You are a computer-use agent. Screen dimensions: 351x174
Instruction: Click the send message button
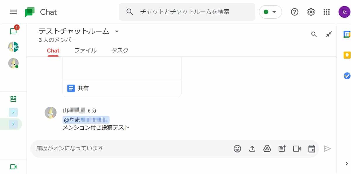click(x=327, y=149)
